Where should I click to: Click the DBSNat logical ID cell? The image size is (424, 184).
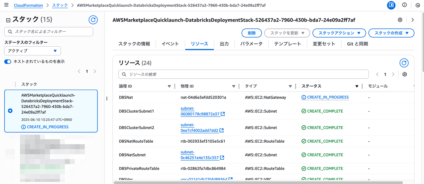[x=126, y=97]
